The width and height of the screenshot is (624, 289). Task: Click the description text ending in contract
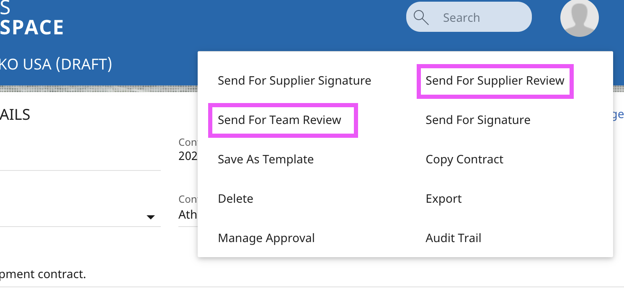(x=43, y=274)
